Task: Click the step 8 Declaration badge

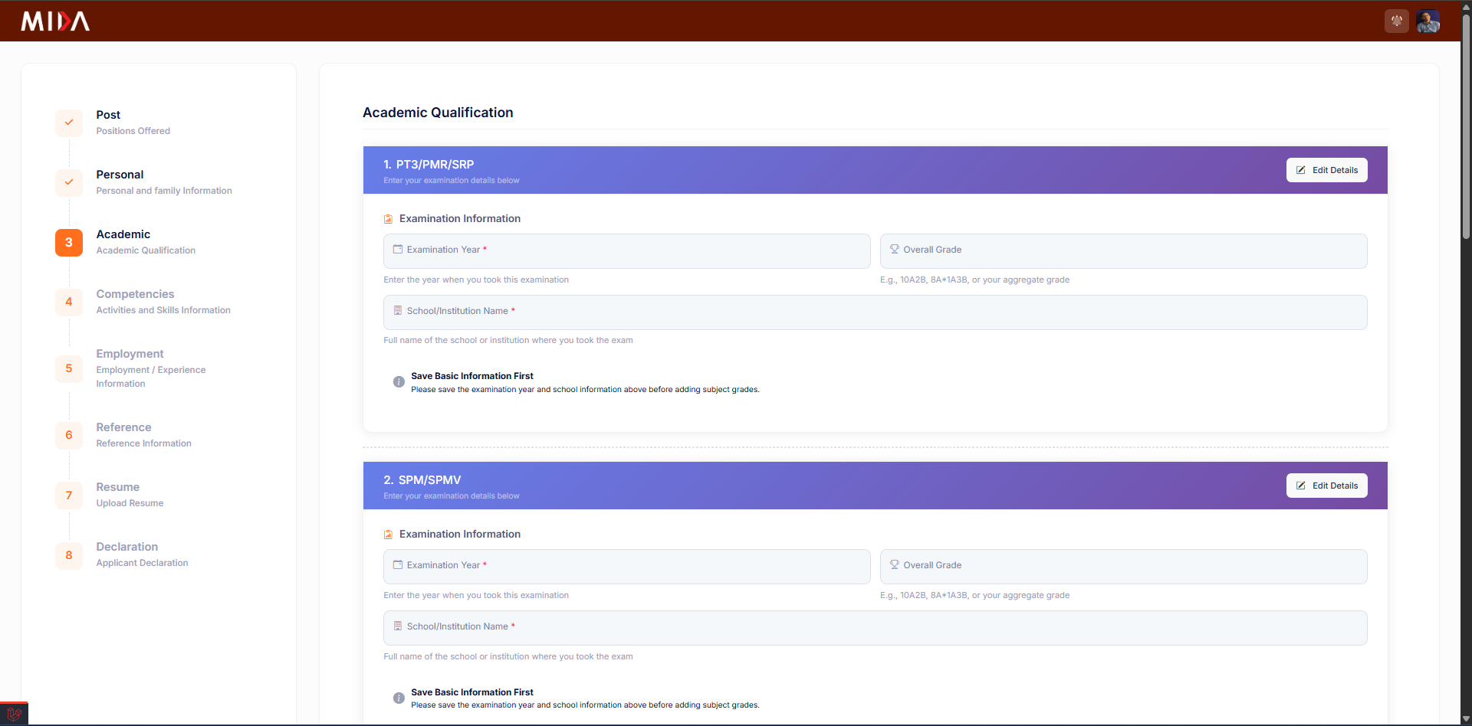Action: (69, 555)
